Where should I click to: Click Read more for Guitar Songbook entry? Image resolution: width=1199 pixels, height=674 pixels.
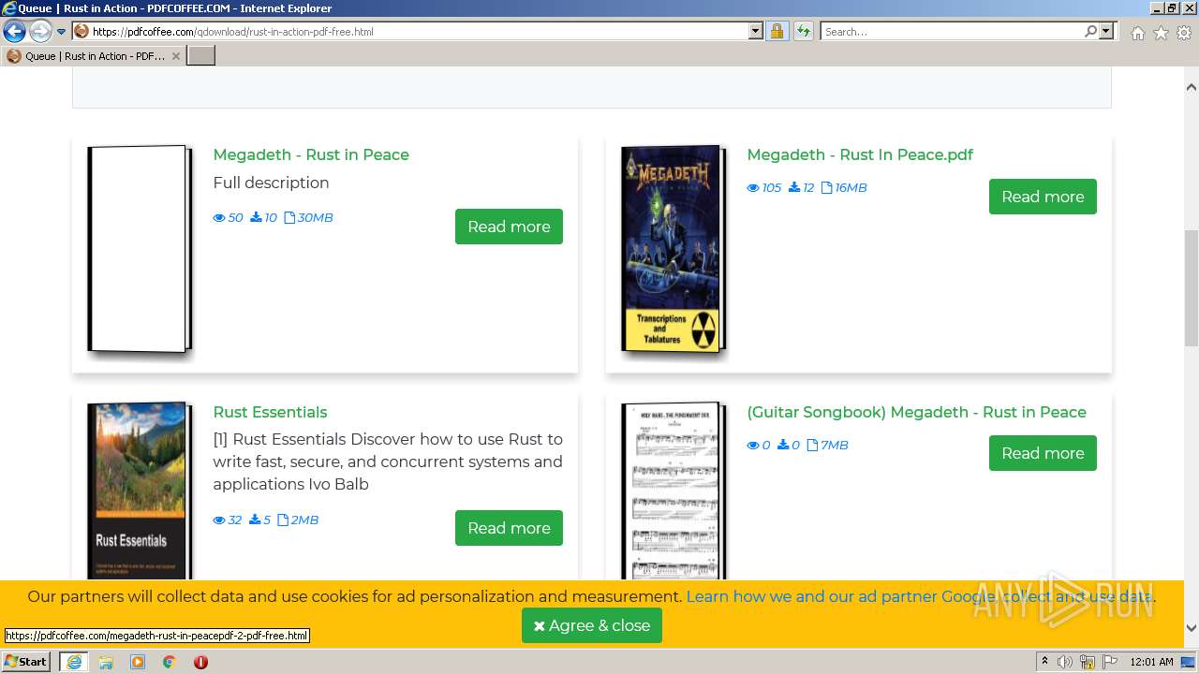pos(1043,453)
